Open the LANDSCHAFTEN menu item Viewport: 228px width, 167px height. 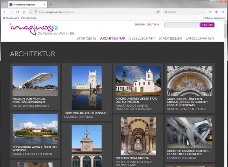(x=200, y=38)
